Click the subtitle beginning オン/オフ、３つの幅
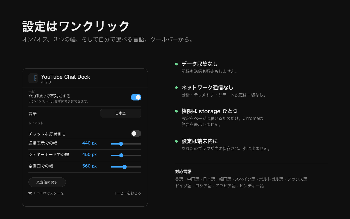The height and width of the screenshot is (219, 350). 108,39
